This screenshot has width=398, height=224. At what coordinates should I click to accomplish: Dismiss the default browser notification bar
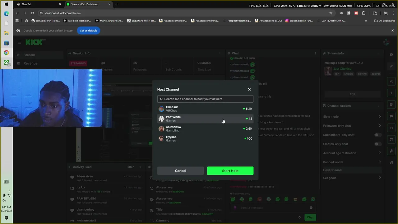[392, 30]
